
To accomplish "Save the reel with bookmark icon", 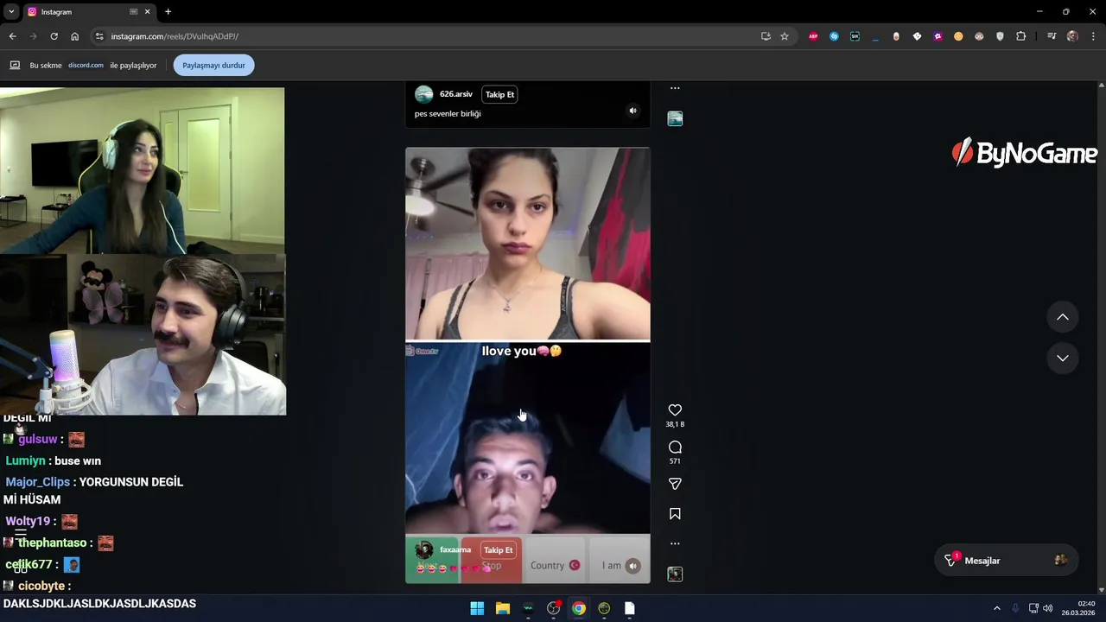I will 675,514.
